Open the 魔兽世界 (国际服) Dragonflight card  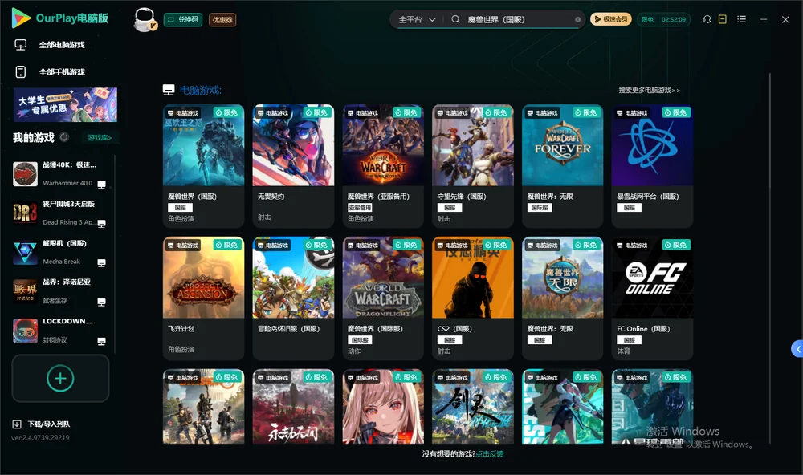(x=383, y=298)
